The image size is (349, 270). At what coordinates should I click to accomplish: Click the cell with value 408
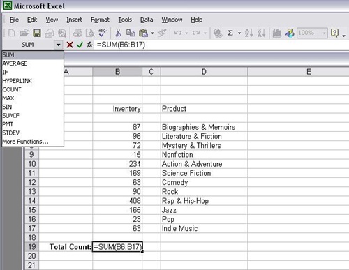coord(117,201)
